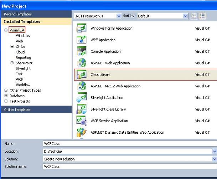This screenshot has width=217, height=179.
Task: Expand the Test Projects tree node
Action: [x=6, y=101]
